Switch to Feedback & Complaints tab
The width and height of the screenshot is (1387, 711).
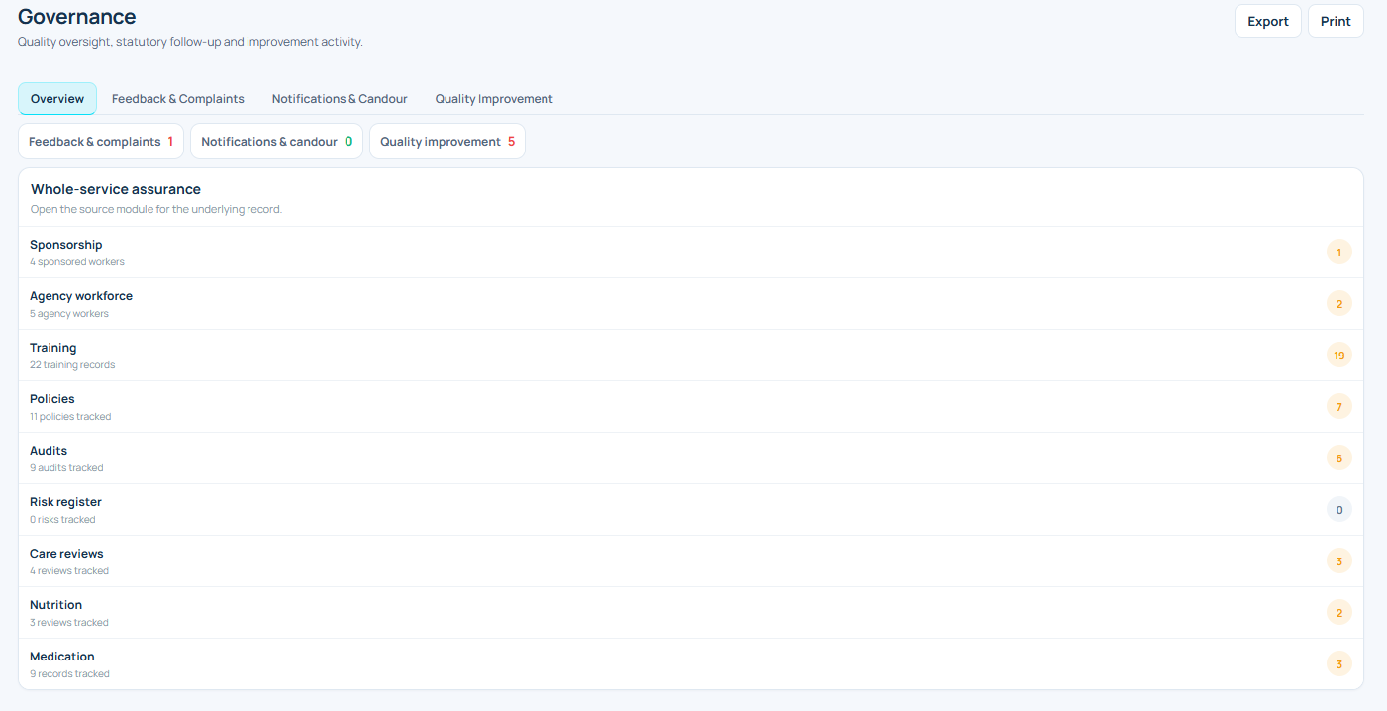(x=178, y=99)
